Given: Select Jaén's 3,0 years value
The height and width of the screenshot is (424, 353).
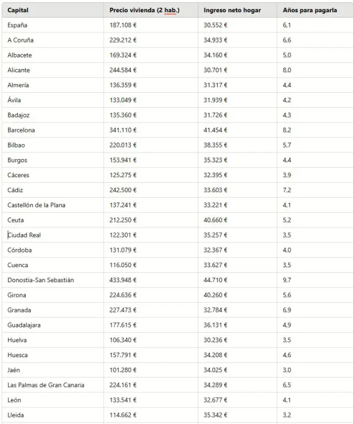Looking at the screenshot, I should (287, 370).
